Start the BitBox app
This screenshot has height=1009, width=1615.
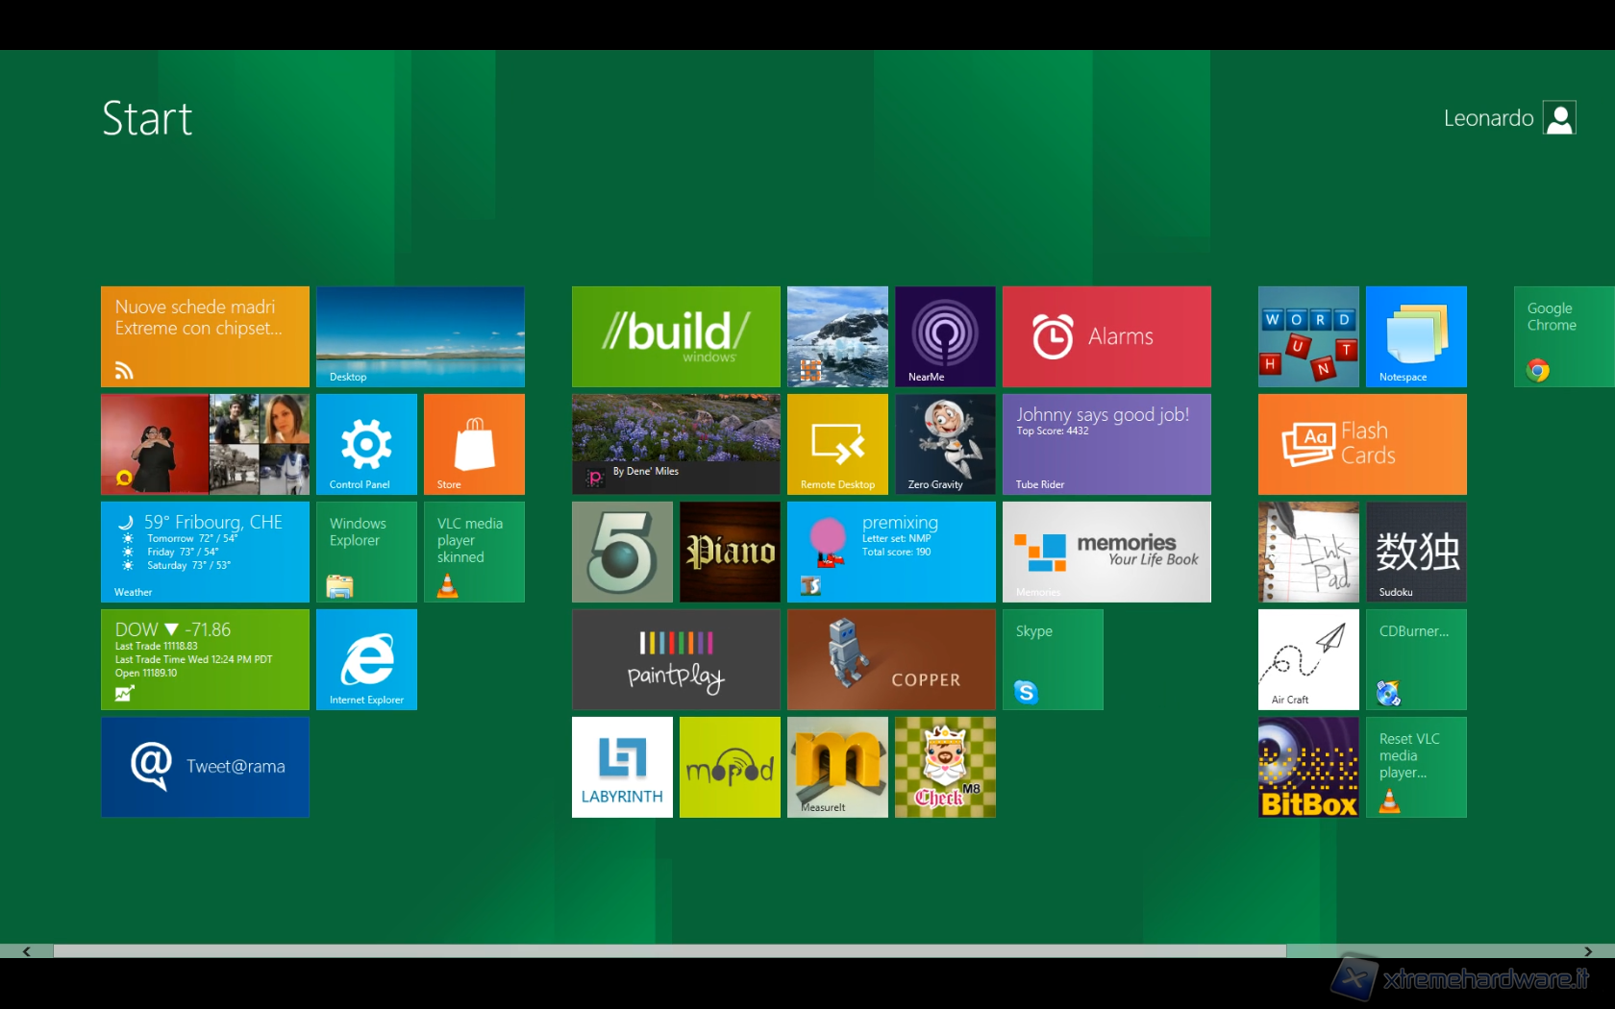1307,767
